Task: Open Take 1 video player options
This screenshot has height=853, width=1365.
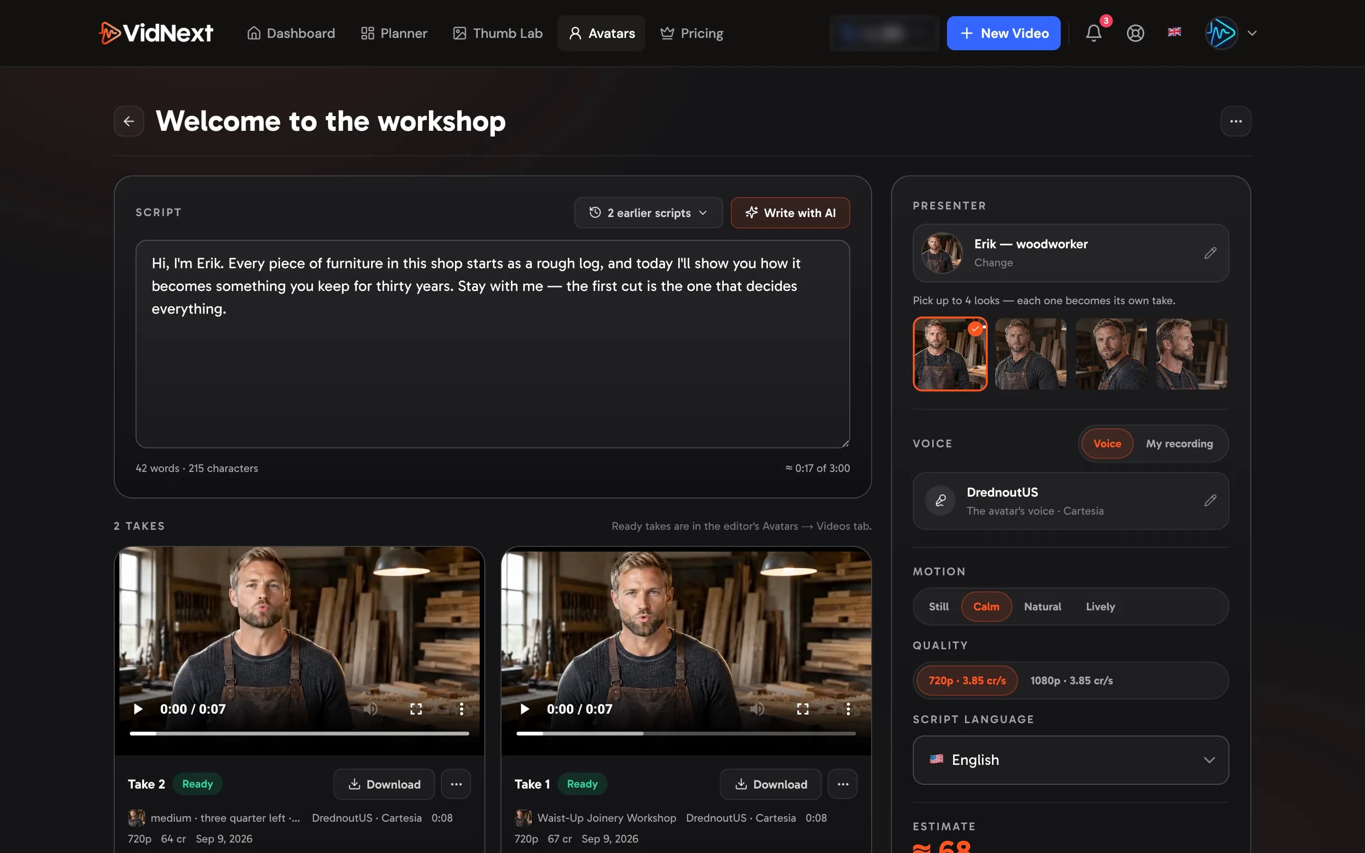Action: (x=848, y=708)
